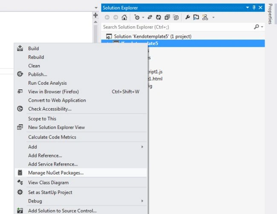
Task: Click the View Class Diagram toolbar icon
Action: pyautogui.click(x=205, y=17)
